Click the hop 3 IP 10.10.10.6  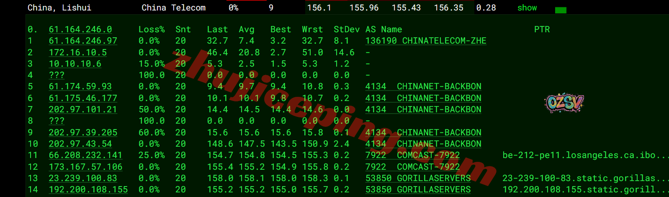pos(75,64)
